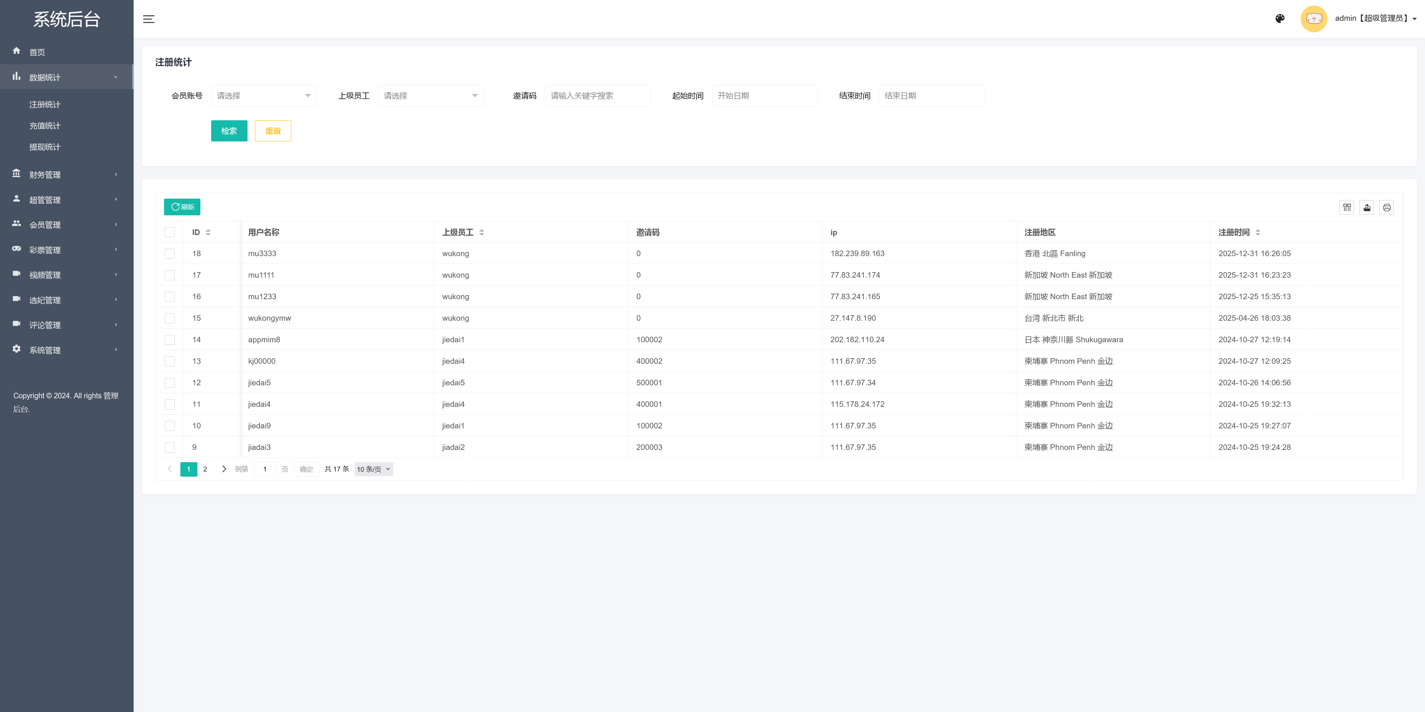The image size is (1425, 712).
Task: Sort by ID column arrows
Action: [208, 232]
